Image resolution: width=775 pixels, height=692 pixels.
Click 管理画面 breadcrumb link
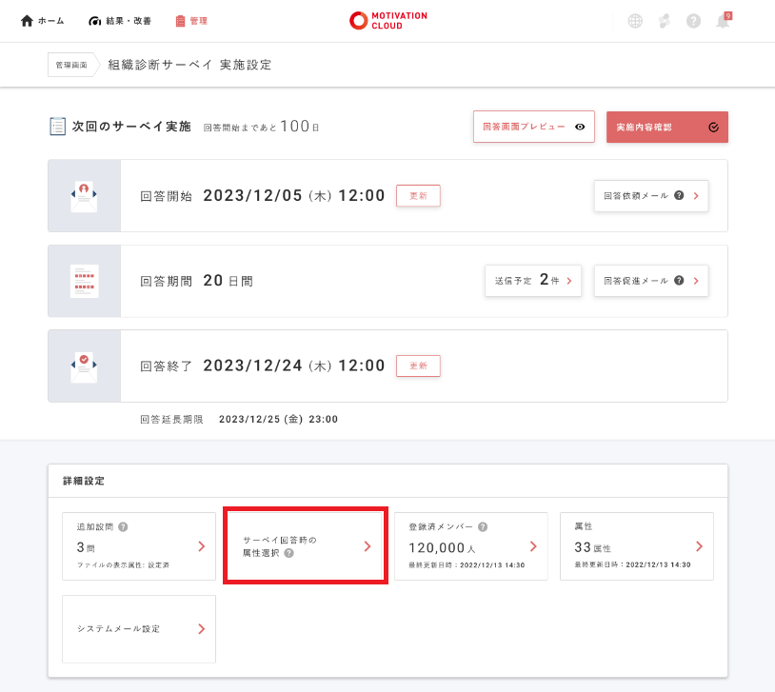pyautogui.click(x=71, y=65)
